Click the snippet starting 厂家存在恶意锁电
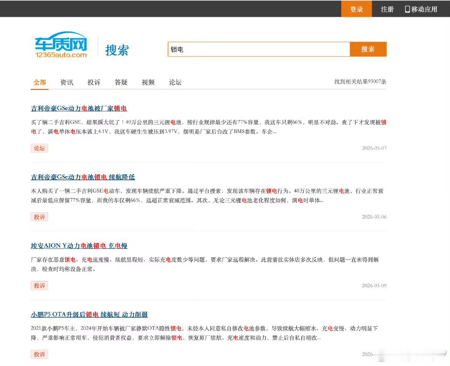This screenshot has height=366, width=450. pyautogui.click(x=205, y=264)
